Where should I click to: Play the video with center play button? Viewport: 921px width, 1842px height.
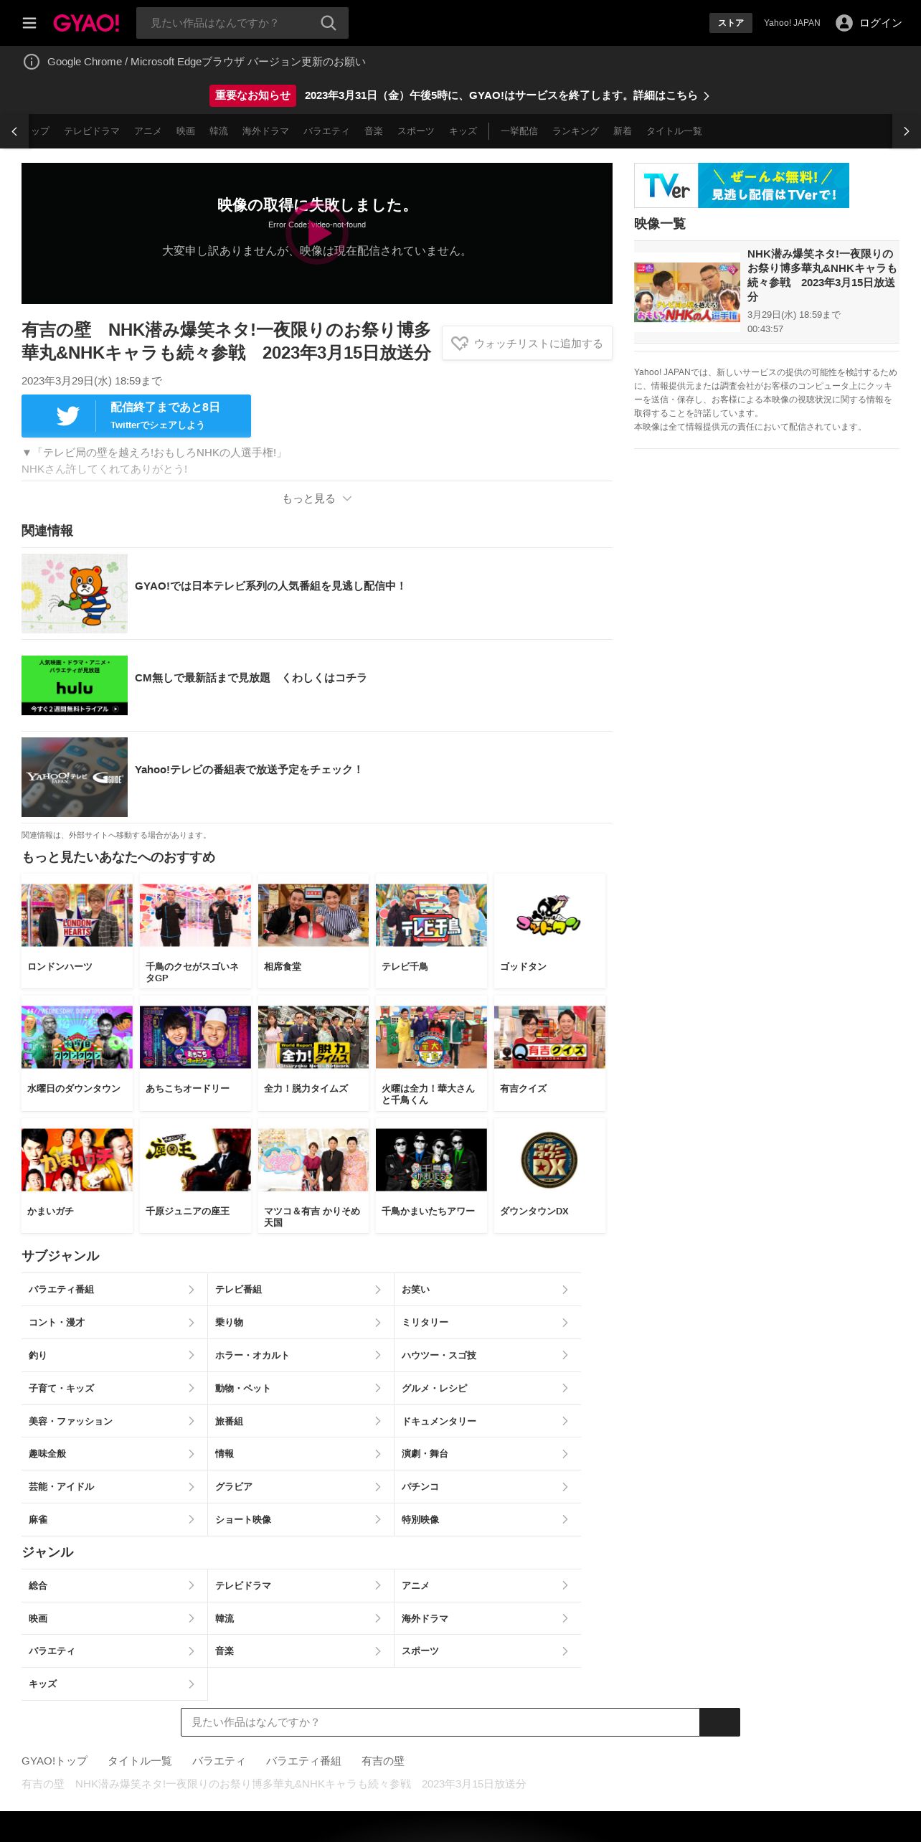(317, 233)
